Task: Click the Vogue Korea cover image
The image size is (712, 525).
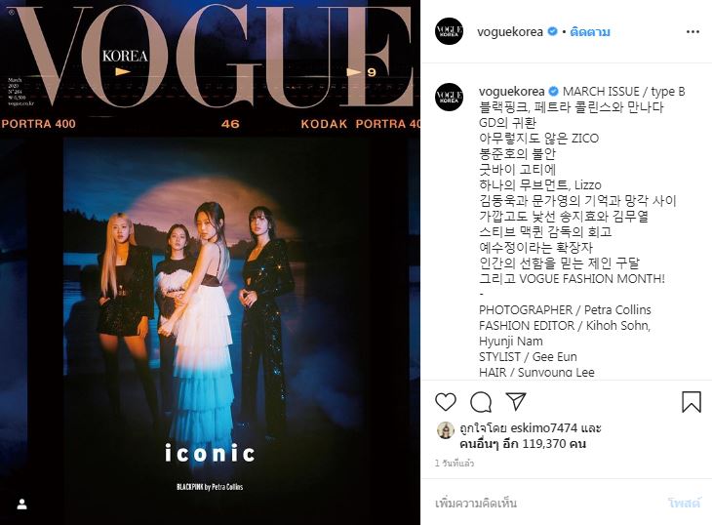Action: (x=210, y=262)
